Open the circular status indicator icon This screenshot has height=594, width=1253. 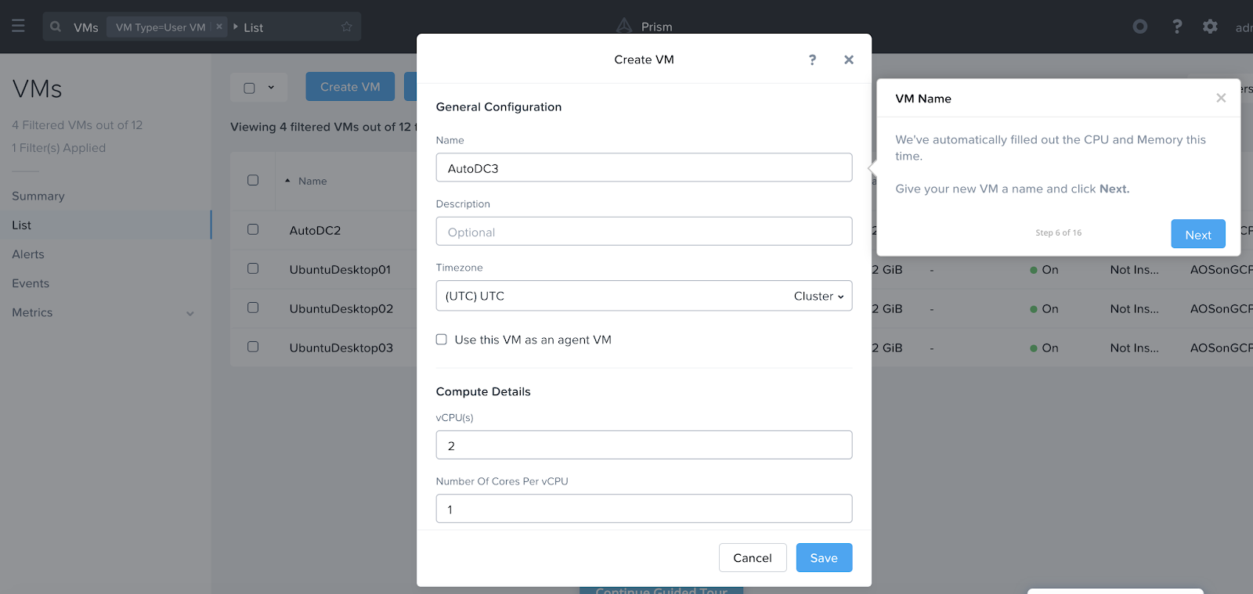[x=1140, y=27]
